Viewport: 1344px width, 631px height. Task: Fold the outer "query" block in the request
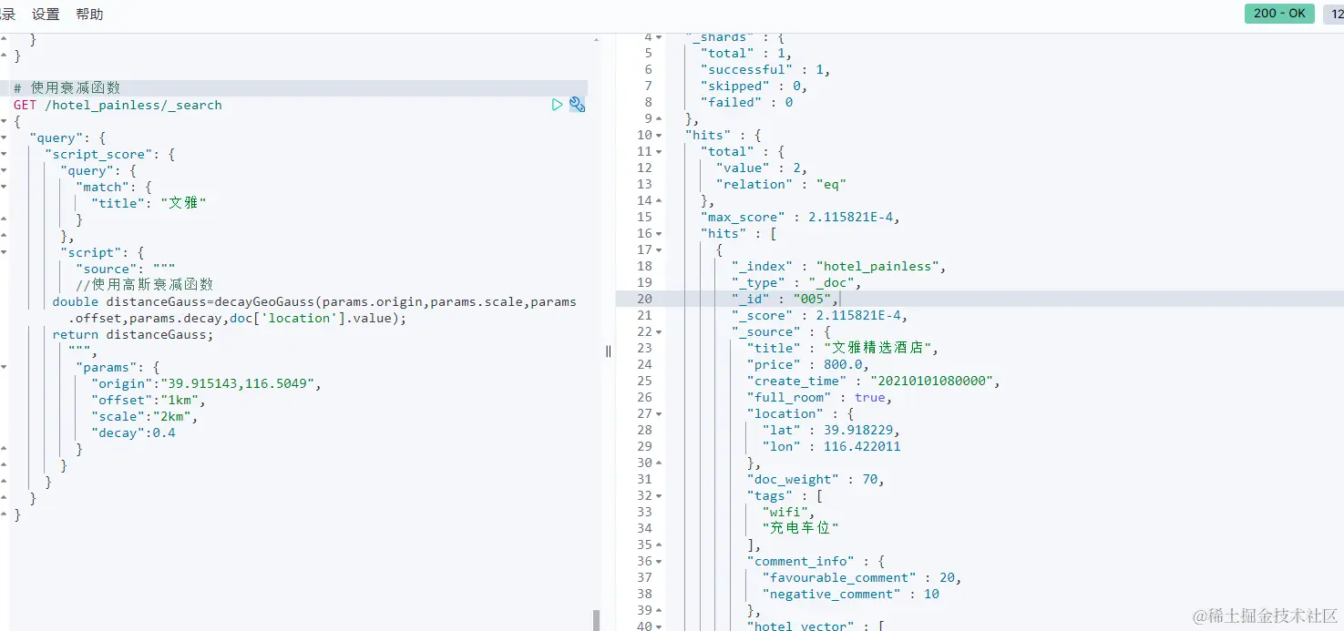tap(4, 137)
